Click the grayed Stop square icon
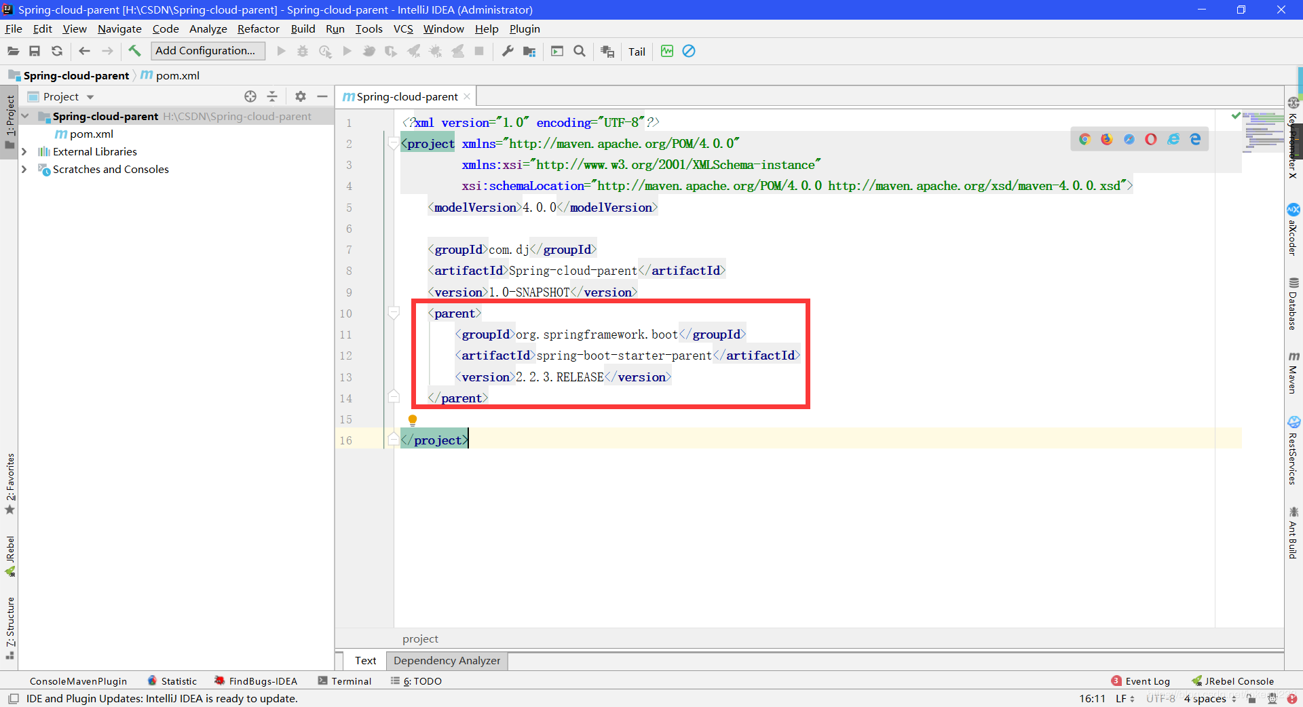Screen dimensions: 1303x707 (479, 51)
